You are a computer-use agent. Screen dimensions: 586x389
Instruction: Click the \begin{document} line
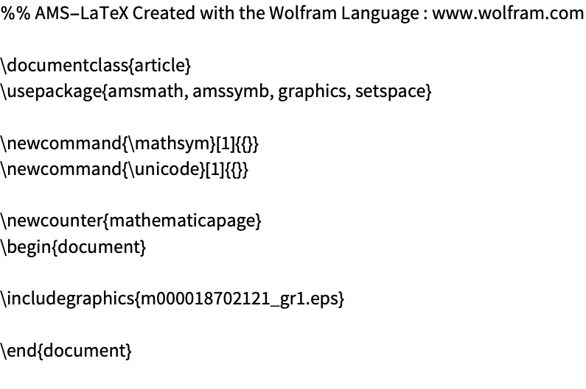pos(73,247)
